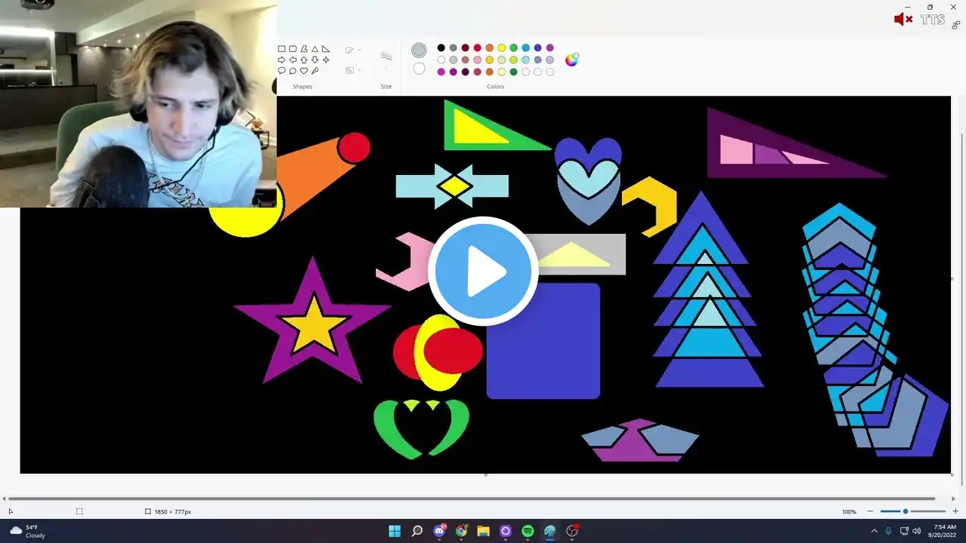Open Discord from the taskbar
The image size is (966, 543).
point(439,531)
